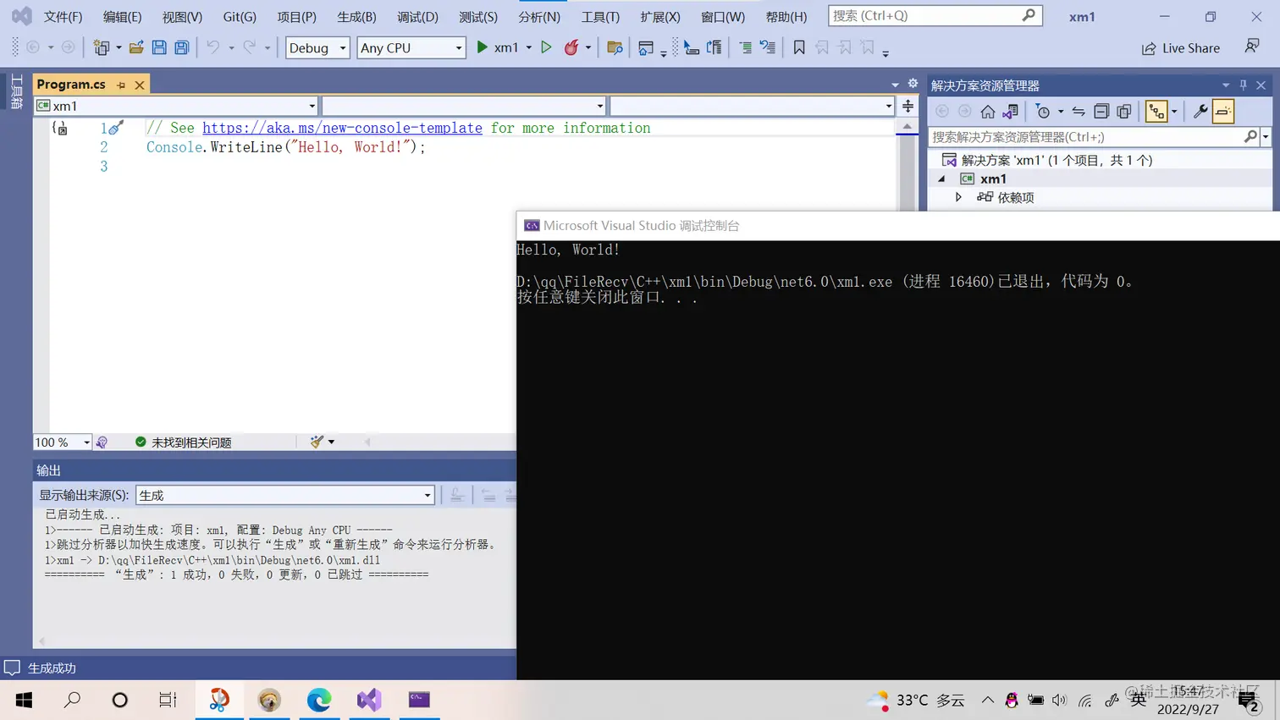This screenshot has width=1280, height=720.
Task: Open the 调试(D) menu
Action: [418, 16]
